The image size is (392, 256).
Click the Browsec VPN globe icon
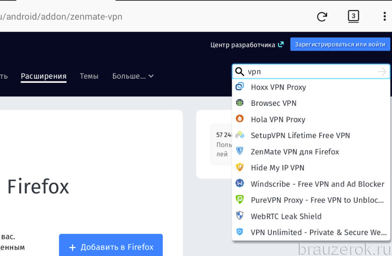(240, 102)
